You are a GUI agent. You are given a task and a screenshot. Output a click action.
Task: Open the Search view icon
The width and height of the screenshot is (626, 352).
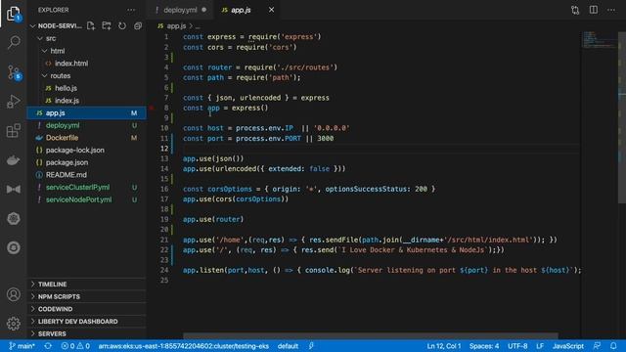point(14,42)
